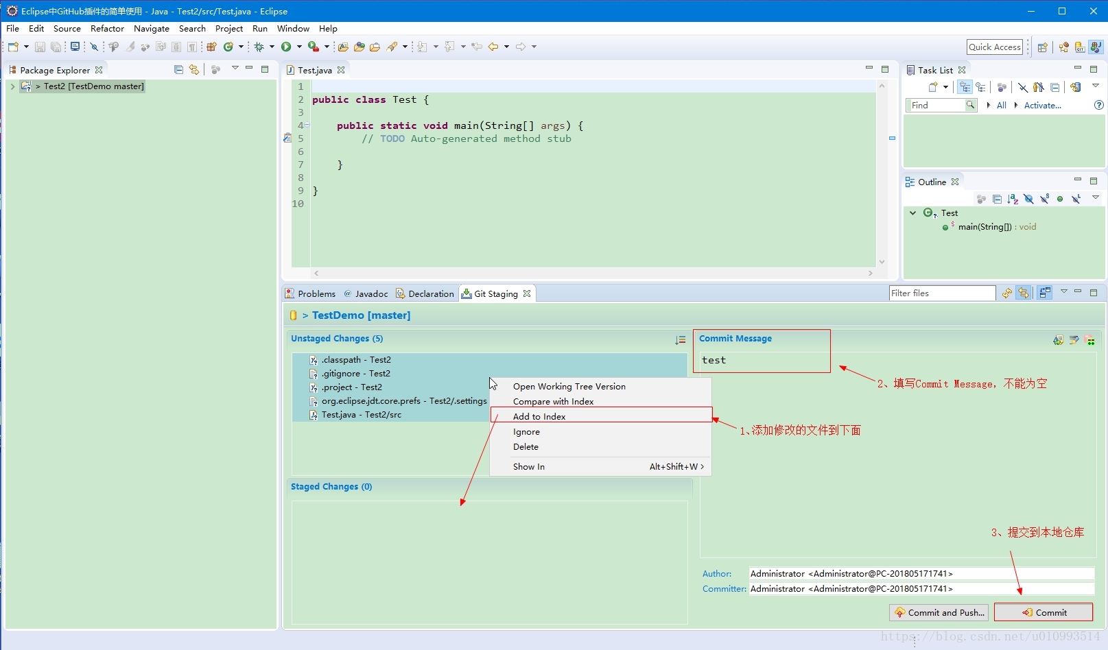
Task: Click the Commit button
Action: click(1043, 612)
